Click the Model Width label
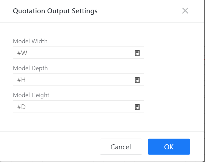Screen dimensions: 205x162 point(30,41)
